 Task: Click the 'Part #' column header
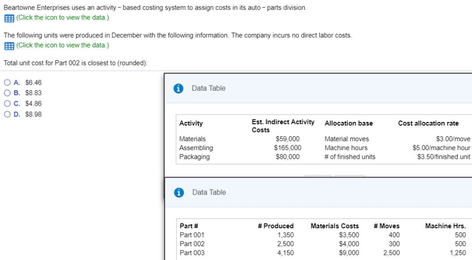[189, 226]
